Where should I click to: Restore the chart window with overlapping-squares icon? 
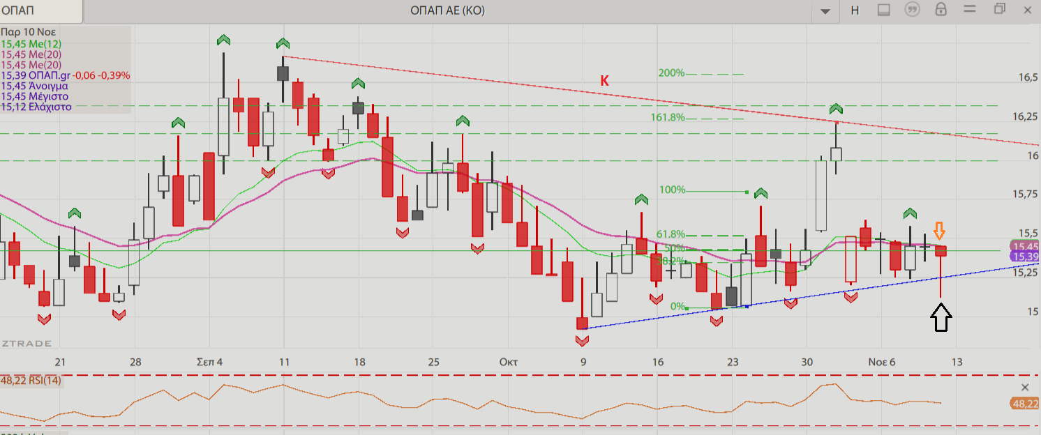(x=1000, y=9)
